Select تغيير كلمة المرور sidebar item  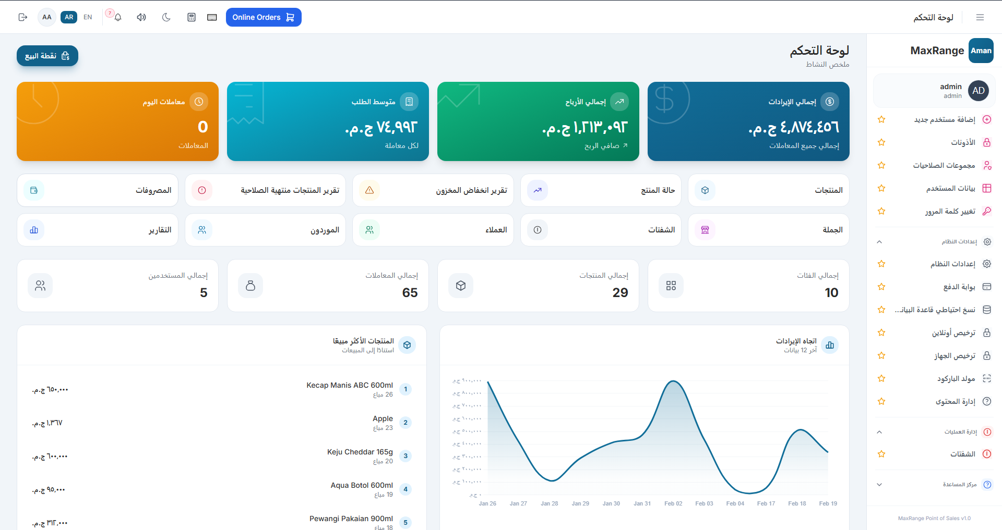tap(950, 212)
